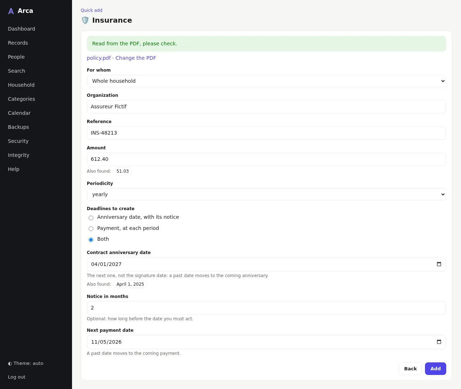Open the Search page
The width and height of the screenshot is (461, 389).
click(17, 71)
